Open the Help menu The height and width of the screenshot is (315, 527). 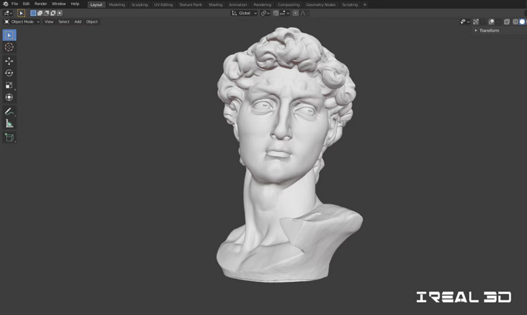click(75, 4)
